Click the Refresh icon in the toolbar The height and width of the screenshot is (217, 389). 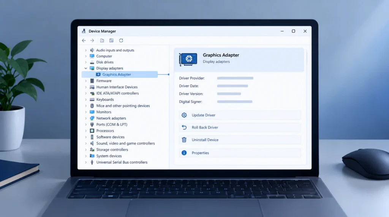(x=121, y=40)
